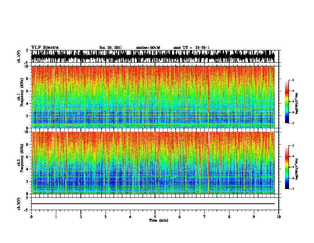
Task: Click the bright vertical burst in ch.2 near minute 7
Action: tap(209, 163)
